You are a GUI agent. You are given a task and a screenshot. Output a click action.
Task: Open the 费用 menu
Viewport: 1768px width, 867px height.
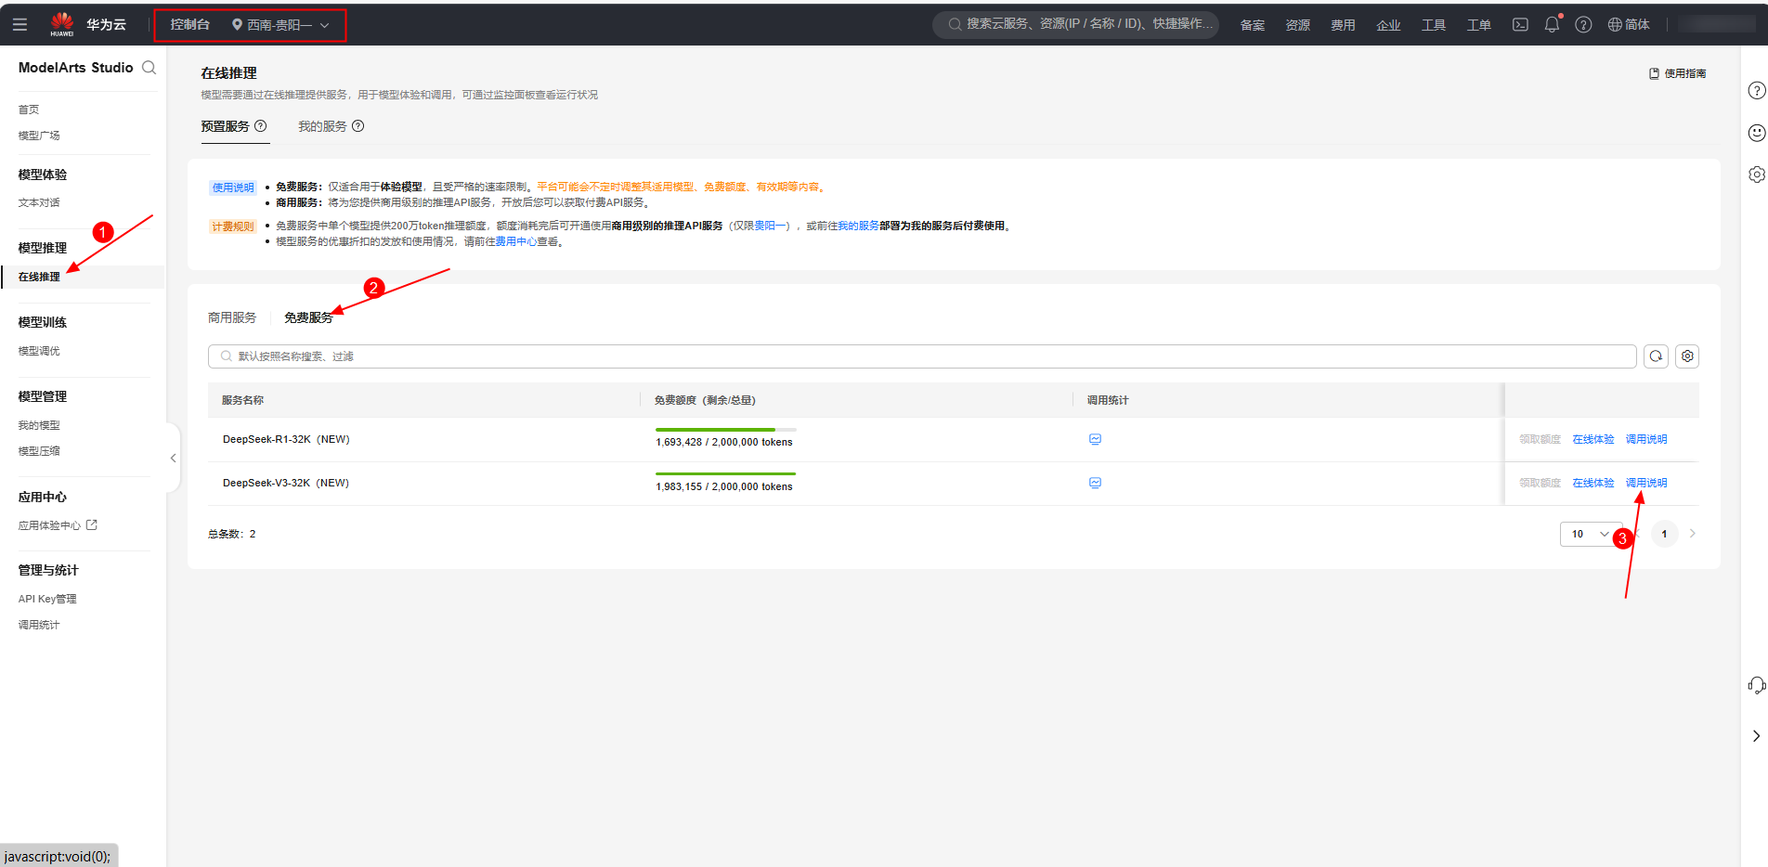pos(1343,25)
